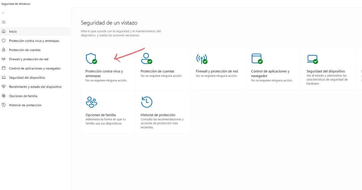Select Opciones de familia in the sidebar

[x=35, y=96]
